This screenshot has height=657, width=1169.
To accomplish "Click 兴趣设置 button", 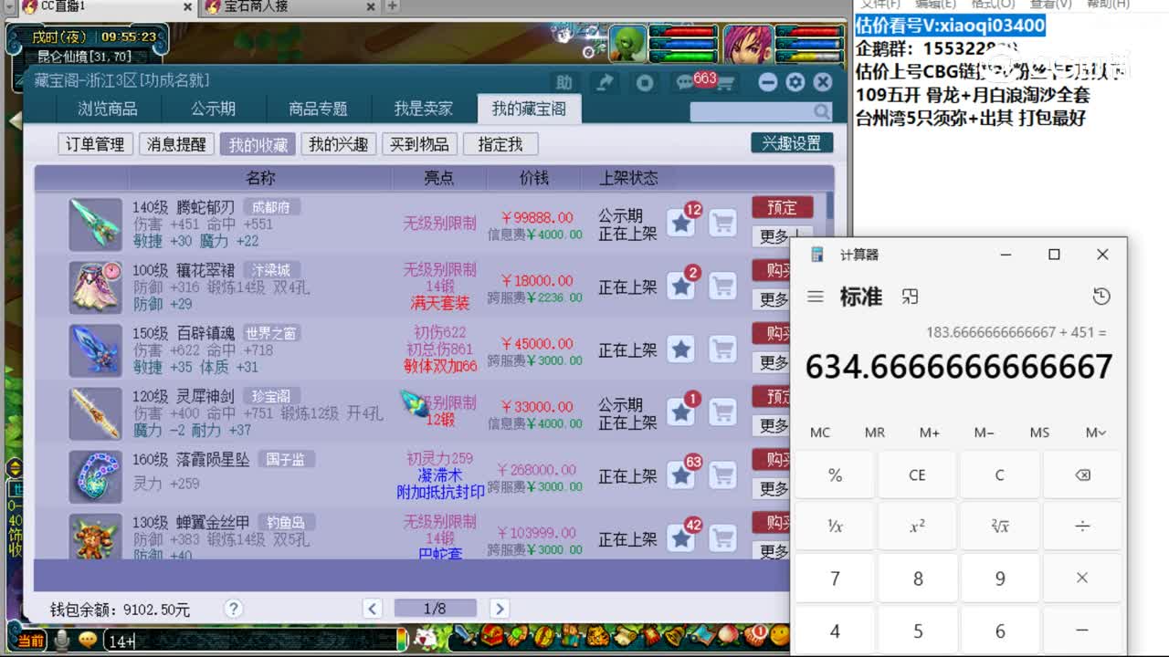I will pos(792,143).
